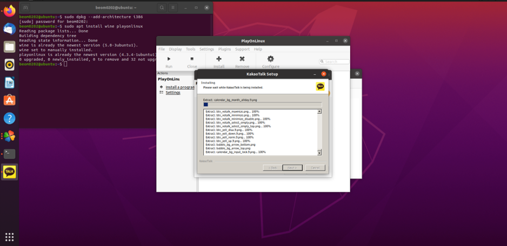Click the yellow KakaoTalk icon in the dock

(x=9, y=172)
